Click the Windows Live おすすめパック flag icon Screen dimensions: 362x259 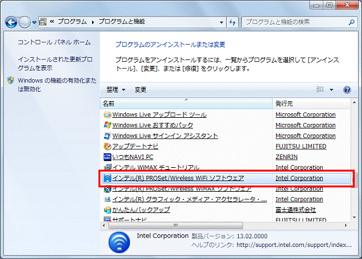[107, 125]
